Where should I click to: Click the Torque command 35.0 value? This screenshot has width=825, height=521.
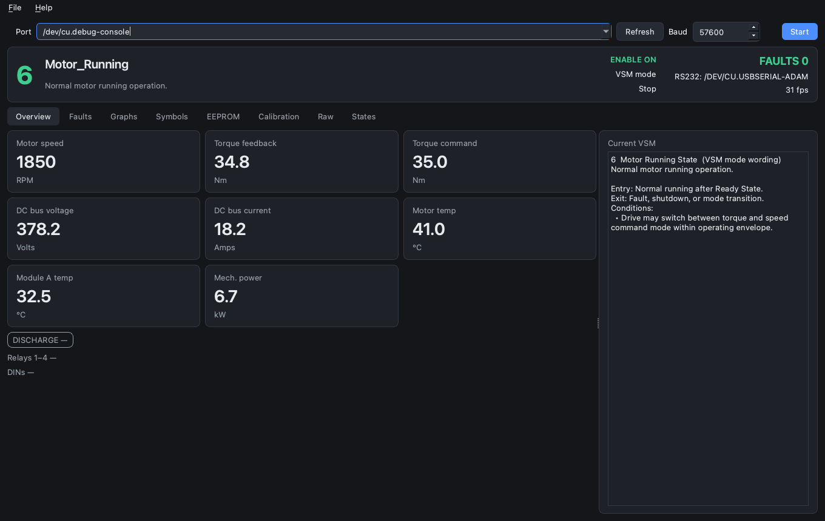pyautogui.click(x=430, y=162)
